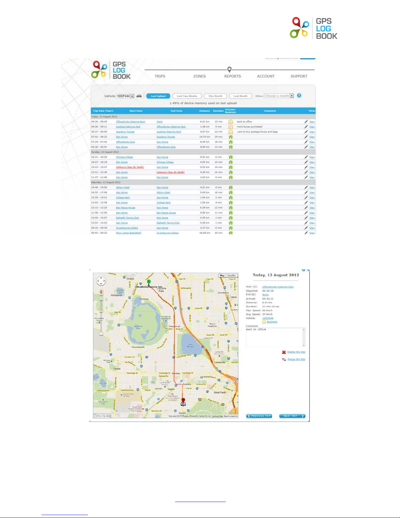Select the This Month filter button
This screenshot has height=518, width=400.
(215, 96)
